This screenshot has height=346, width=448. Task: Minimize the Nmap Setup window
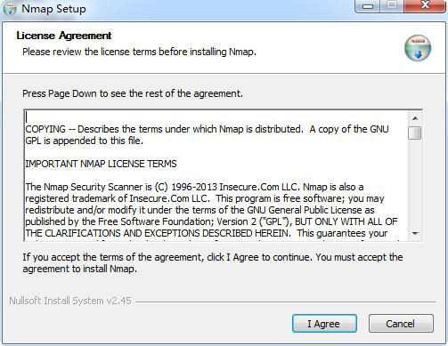coord(368,6)
